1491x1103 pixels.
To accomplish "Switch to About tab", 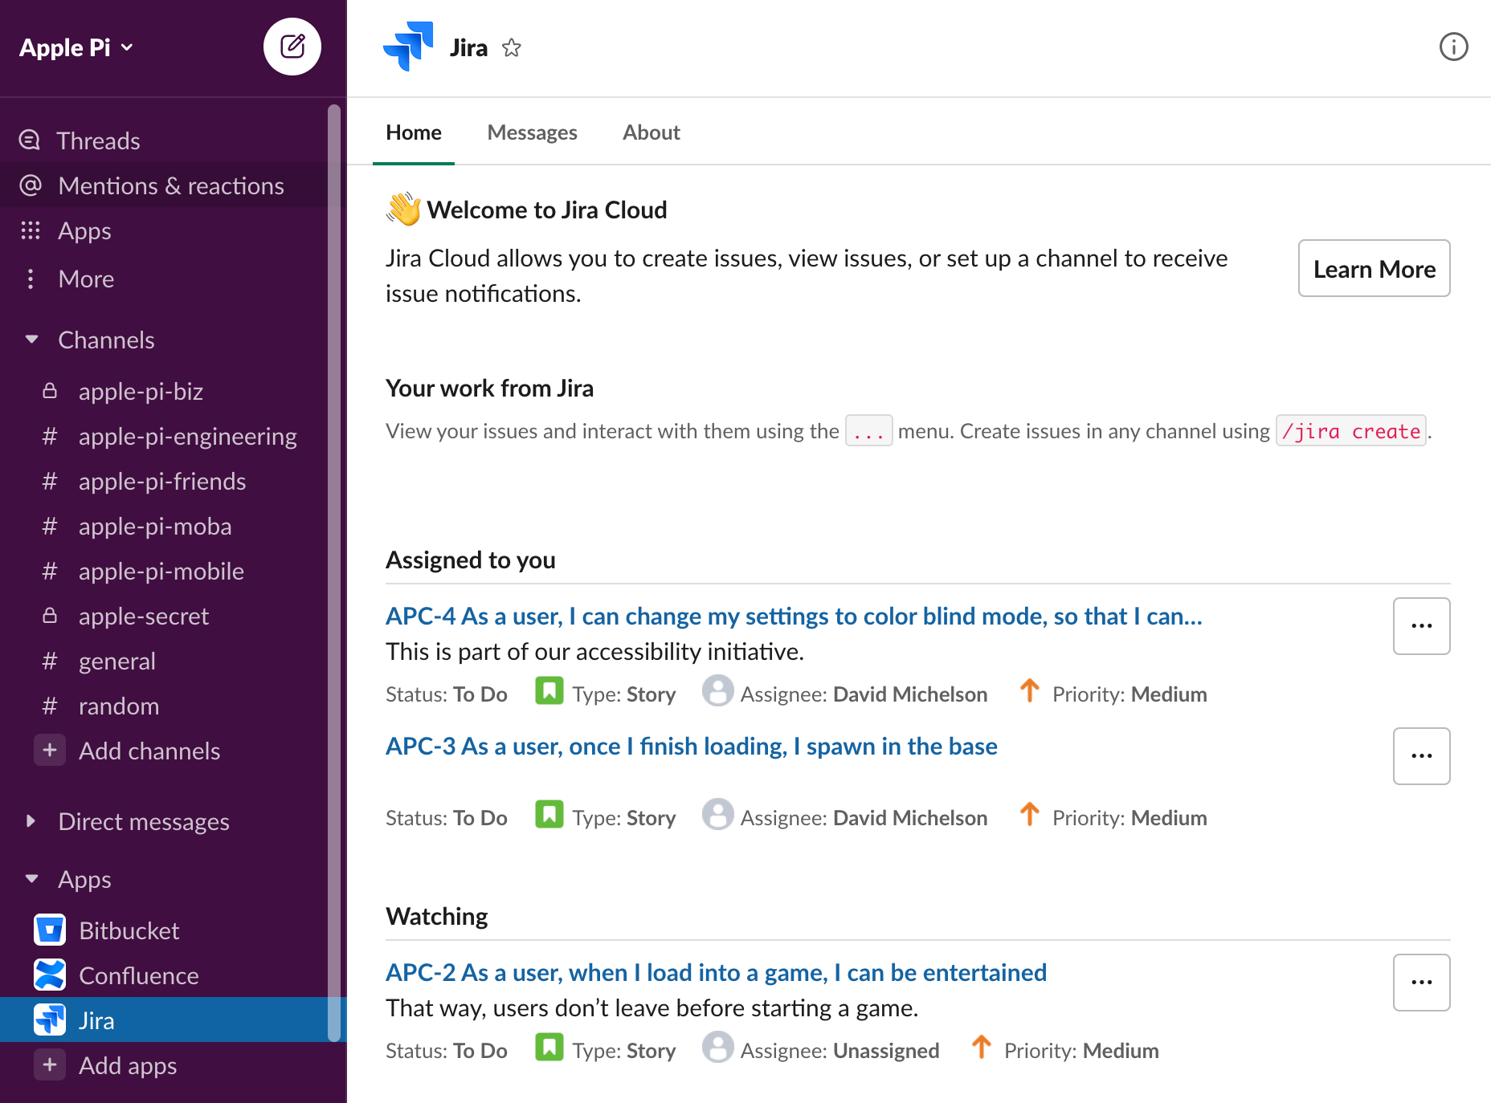I will tap(651, 132).
